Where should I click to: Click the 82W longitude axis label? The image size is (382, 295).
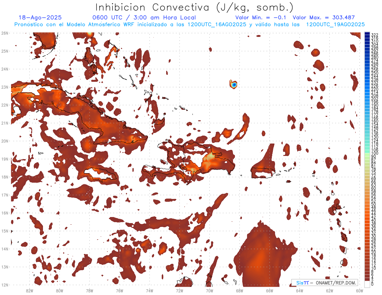[30, 291]
